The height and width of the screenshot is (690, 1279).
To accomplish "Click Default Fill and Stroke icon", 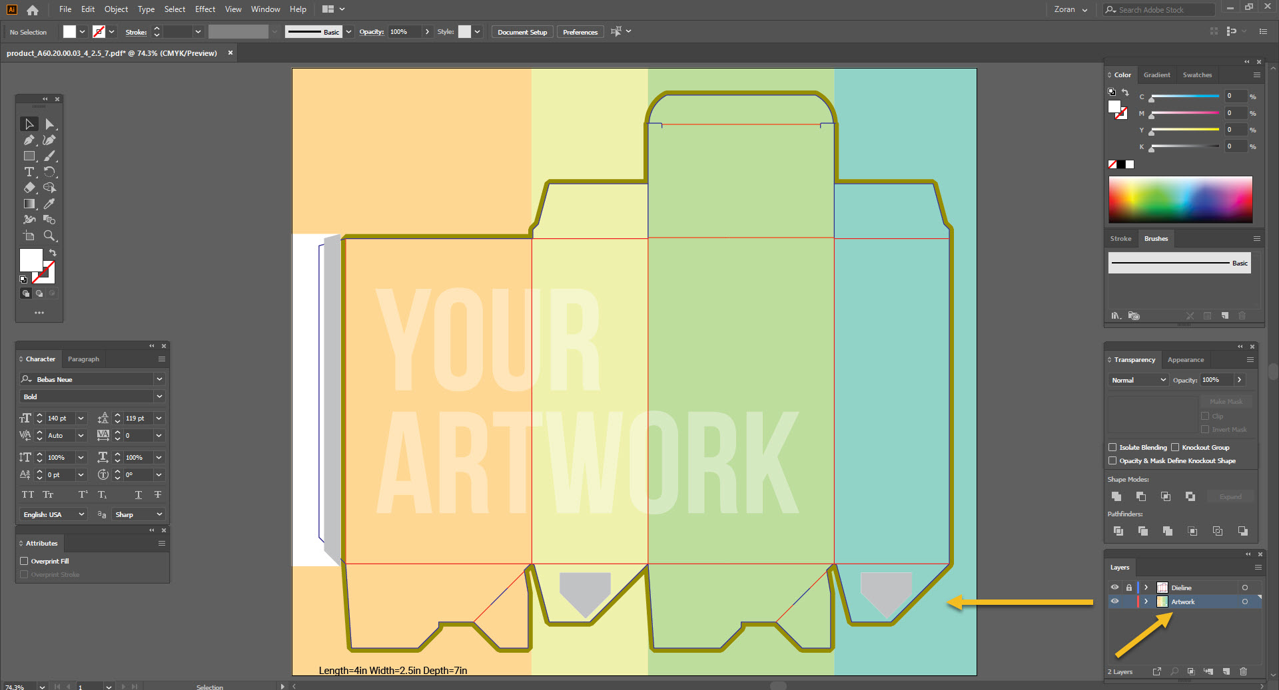I will (x=23, y=279).
